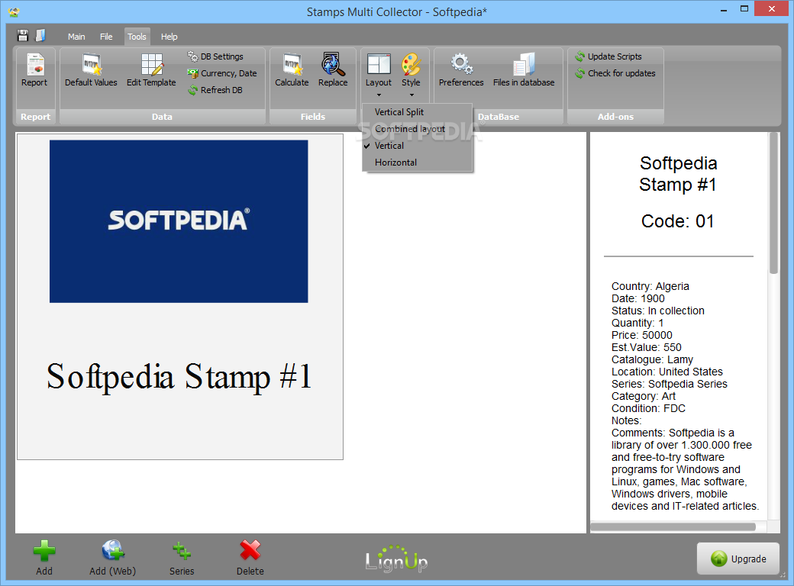The width and height of the screenshot is (794, 586).
Task: Expand the Layout dropdown arrow
Action: tap(379, 95)
